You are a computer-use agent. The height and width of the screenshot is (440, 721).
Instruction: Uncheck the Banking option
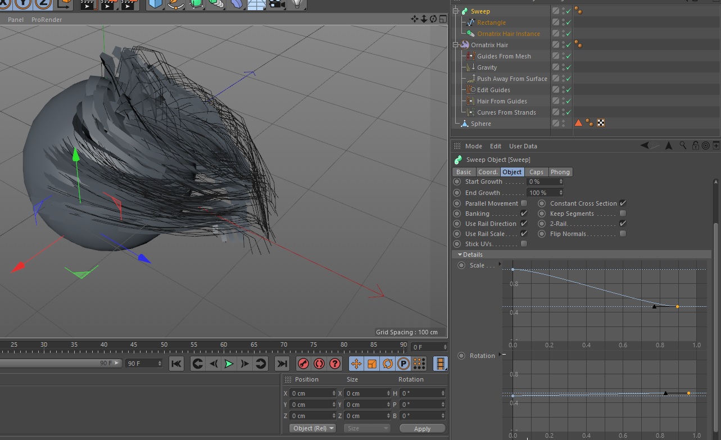click(524, 214)
